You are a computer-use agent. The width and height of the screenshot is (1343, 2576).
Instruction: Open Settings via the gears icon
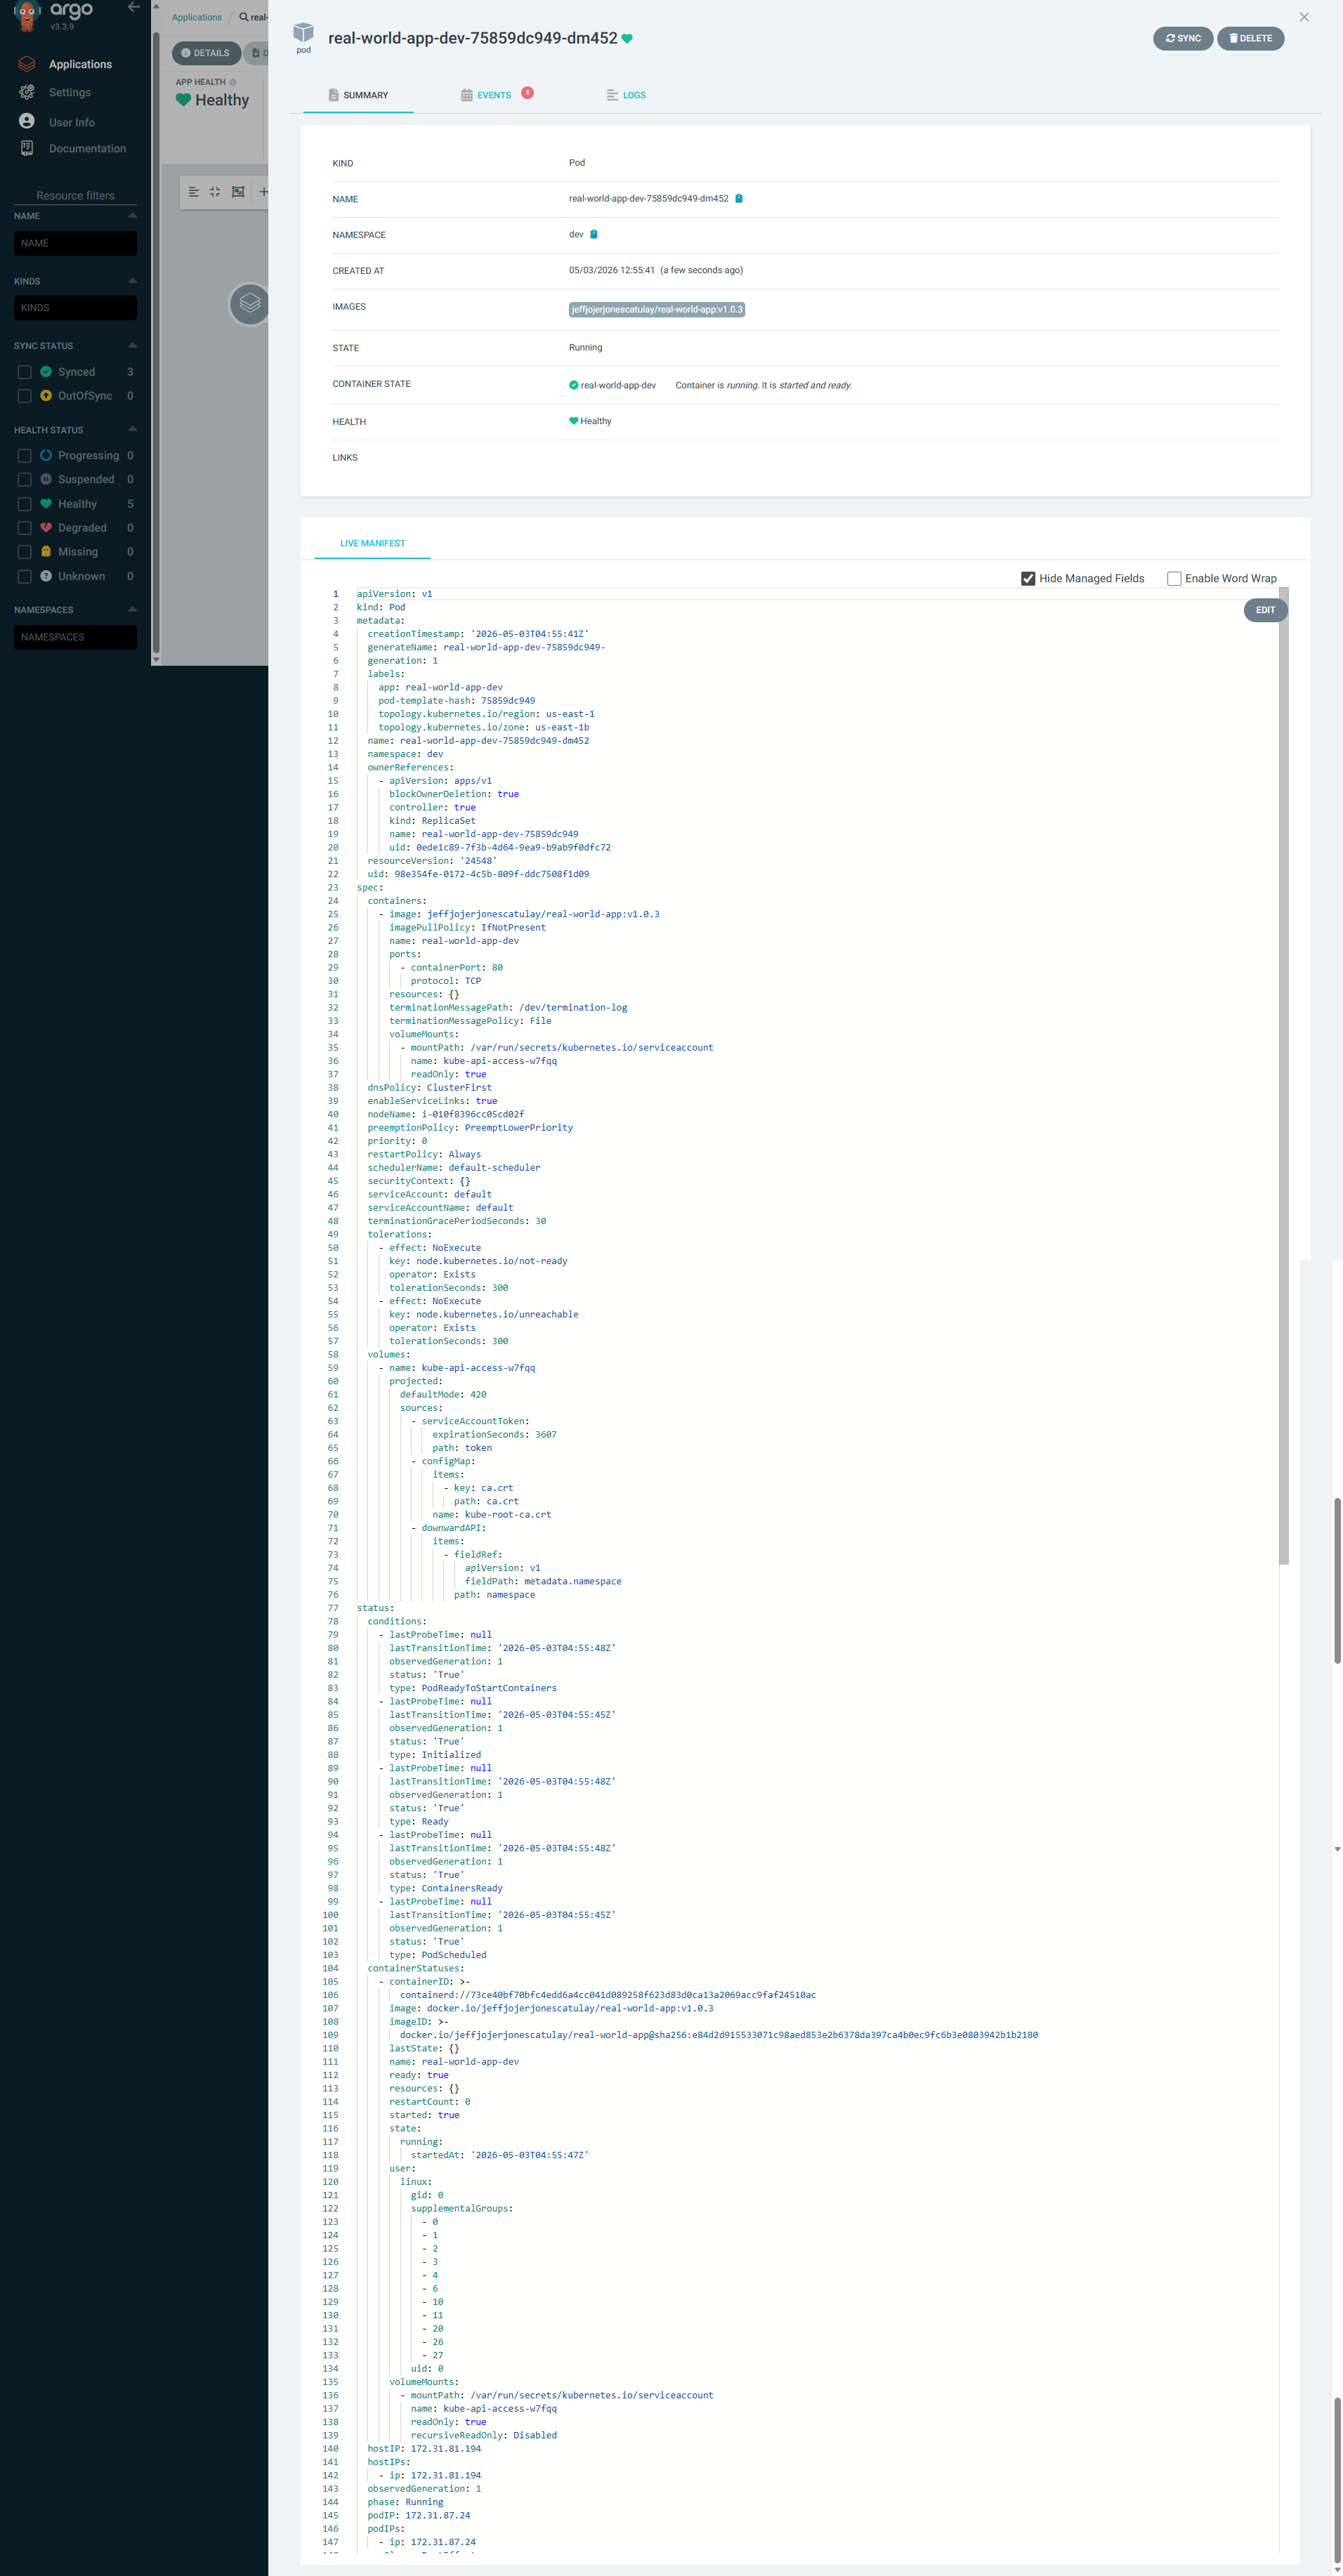[27, 92]
